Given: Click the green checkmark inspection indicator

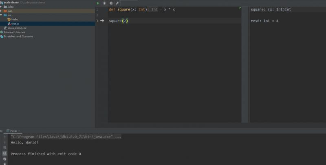Looking at the screenshot, I should (x=240, y=8).
